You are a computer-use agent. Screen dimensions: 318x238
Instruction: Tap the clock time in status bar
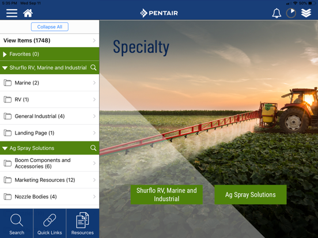click(10, 3)
